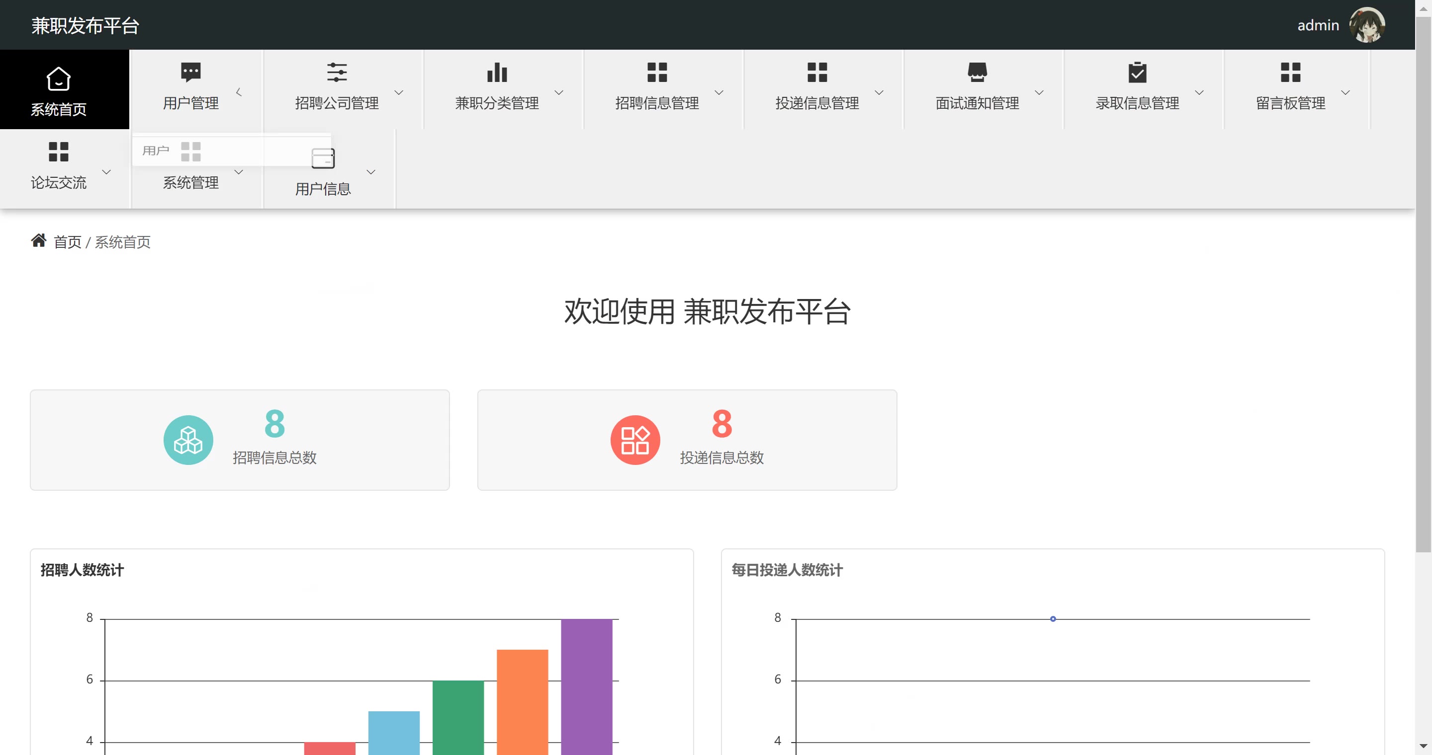Expand the 招聘信息管理 menu chevron

click(719, 92)
